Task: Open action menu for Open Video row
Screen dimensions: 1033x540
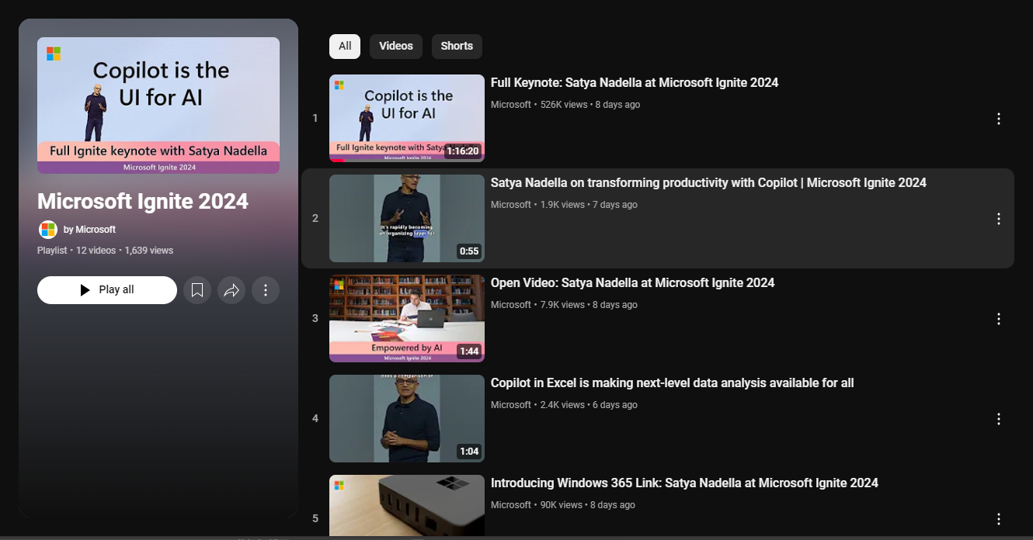Action: tap(999, 319)
